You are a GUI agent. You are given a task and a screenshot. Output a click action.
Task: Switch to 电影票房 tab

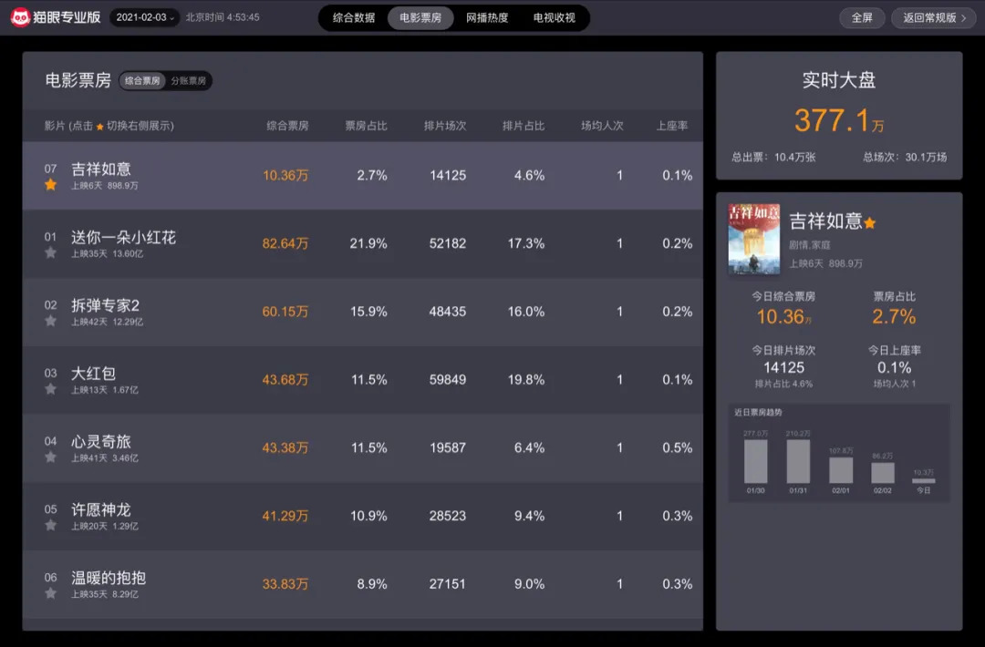click(420, 17)
